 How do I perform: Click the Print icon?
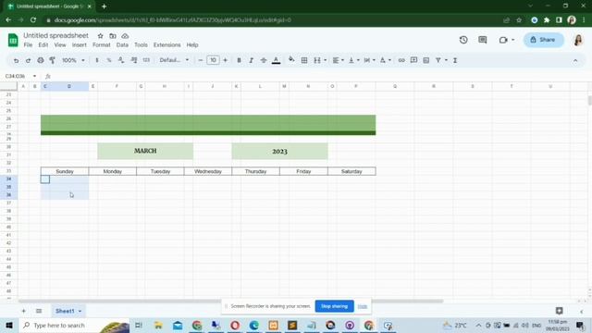[41, 60]
